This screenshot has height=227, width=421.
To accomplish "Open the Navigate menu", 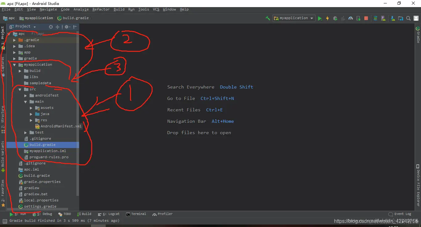I will coord(48,10).
